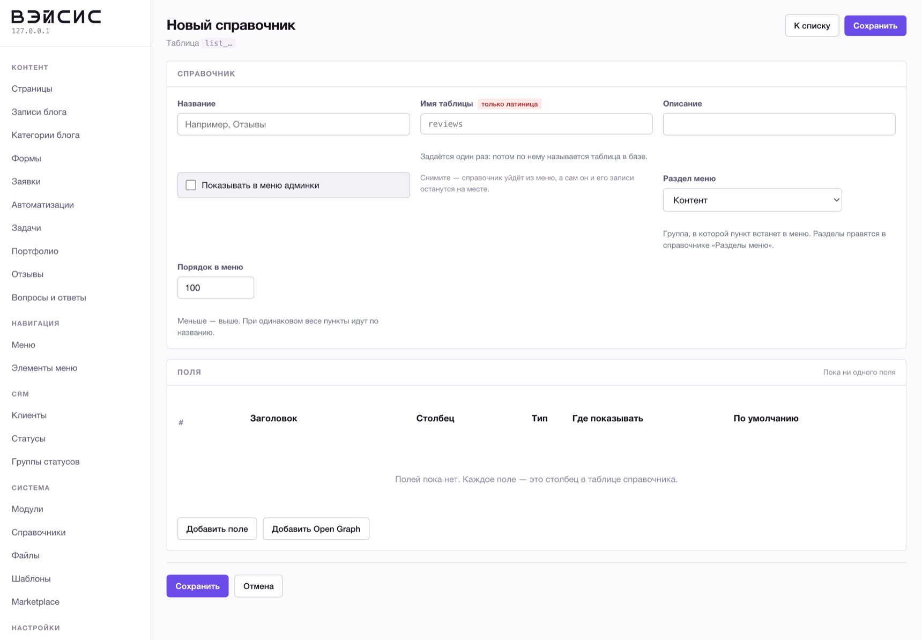Open the 'Раздел меню' dropdown

pos(752,200)
